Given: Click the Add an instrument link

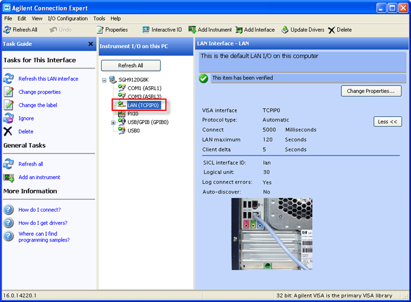Looking at the screenshot, I should click(x=40, y=177).
